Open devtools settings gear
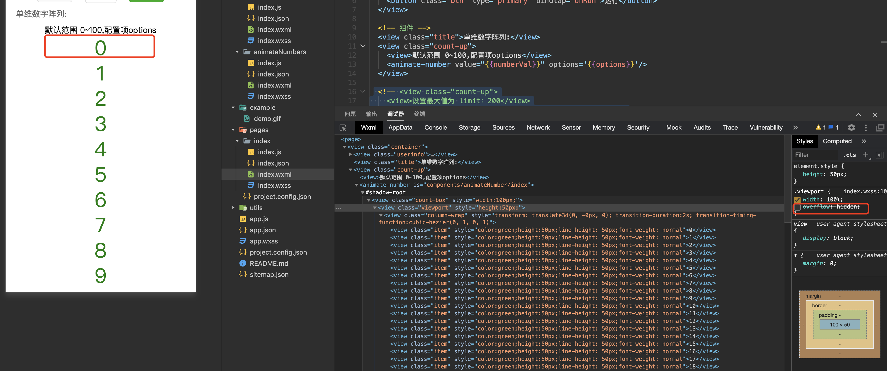The height and width of the screenshot is (371, 887). (x=851, y=128)
